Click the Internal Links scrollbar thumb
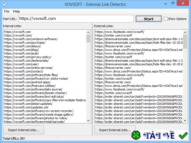 [x=88, y=39]
